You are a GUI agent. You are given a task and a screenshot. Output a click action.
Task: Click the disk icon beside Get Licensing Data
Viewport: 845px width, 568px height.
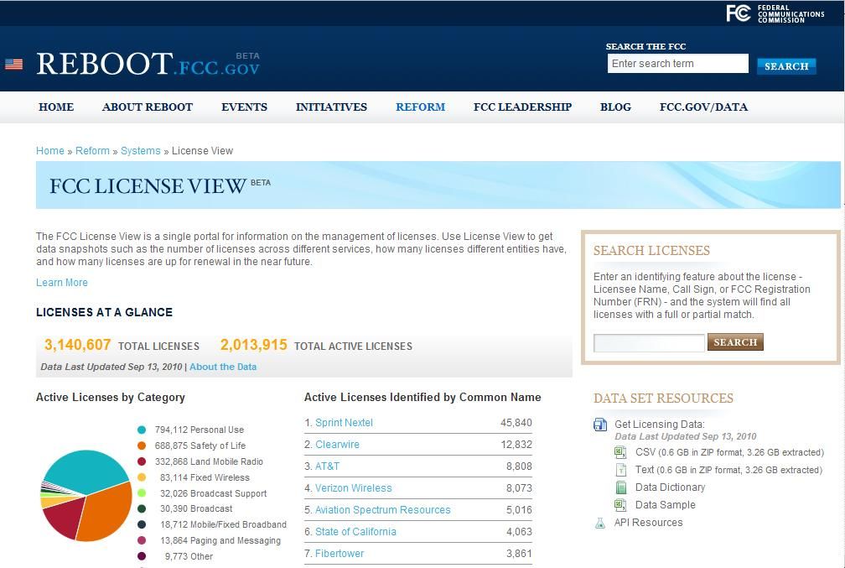(x=599, y=425)
